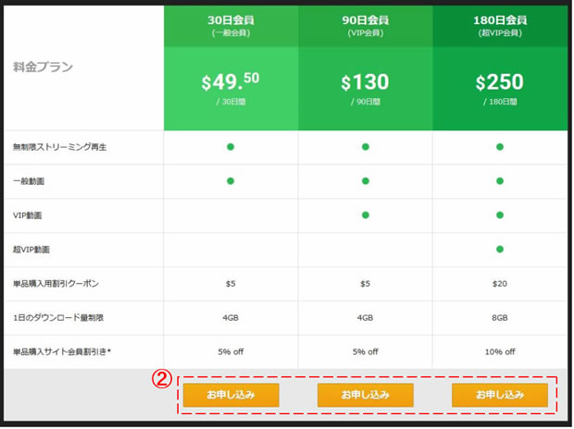This screenshot has height=429, width=574.
Task: Select the 30日会員 (一般会員) plan header
Action: click(231, 25)
